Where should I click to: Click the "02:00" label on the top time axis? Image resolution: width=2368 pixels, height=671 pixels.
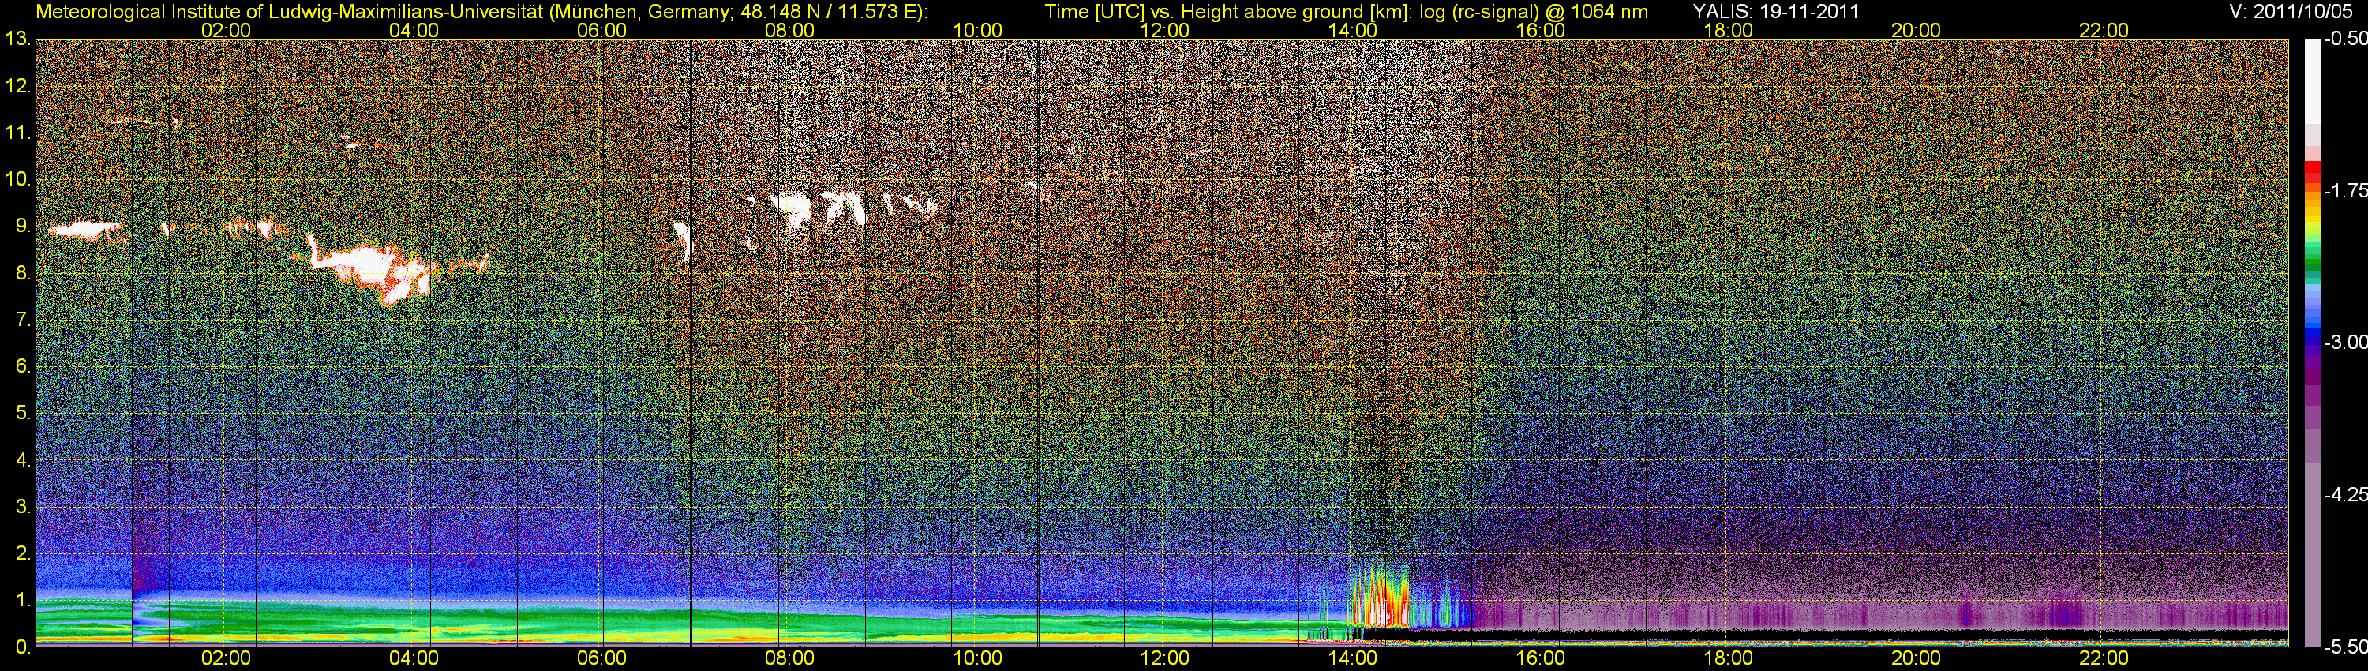point(226,30)
